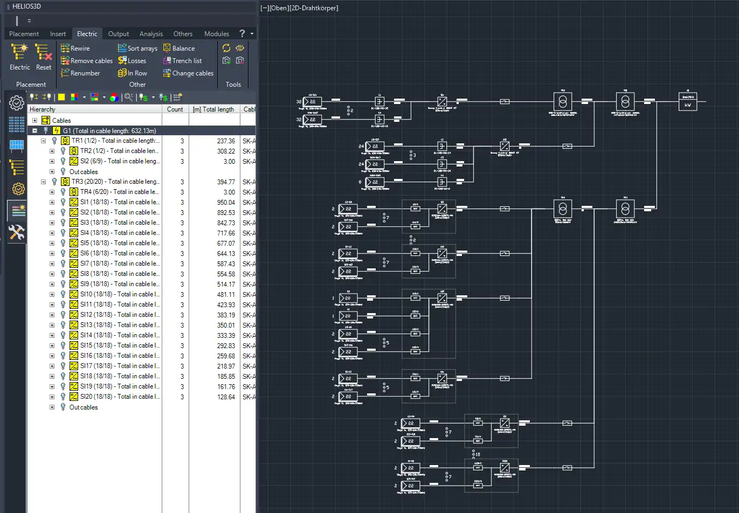Open the dropdown arrow beside four-color grid icon
Viewport: 739px width, 513px height.
84,98
